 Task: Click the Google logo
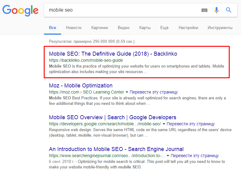coord(20,10)
